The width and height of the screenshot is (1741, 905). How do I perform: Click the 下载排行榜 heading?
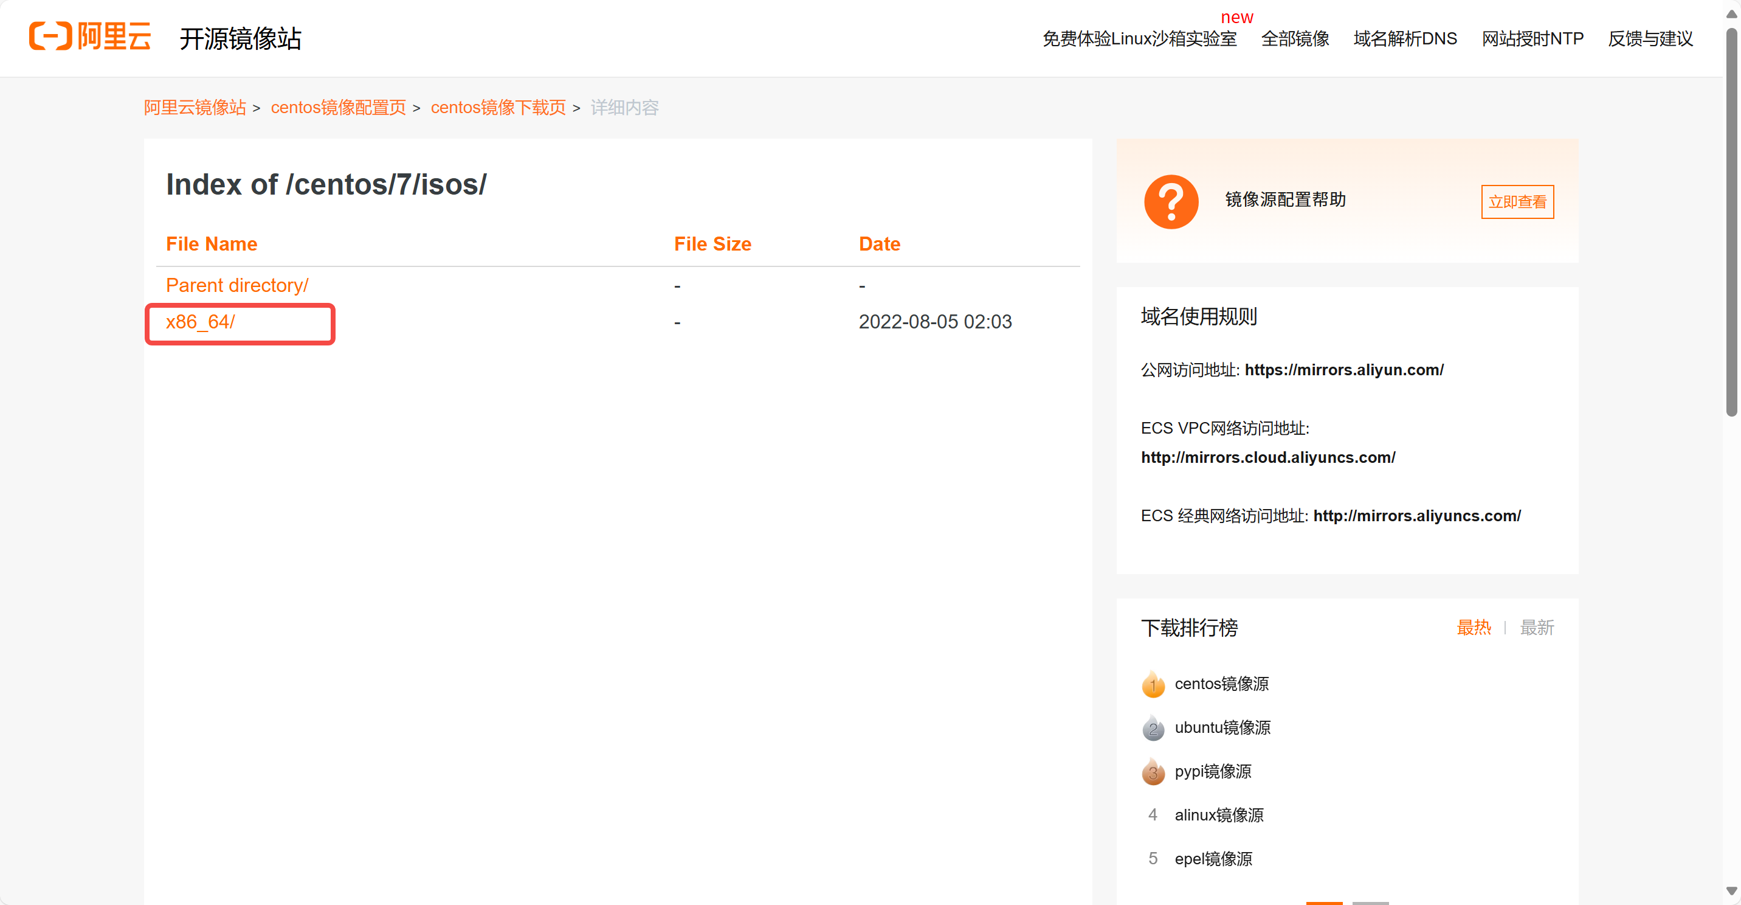1190,628
